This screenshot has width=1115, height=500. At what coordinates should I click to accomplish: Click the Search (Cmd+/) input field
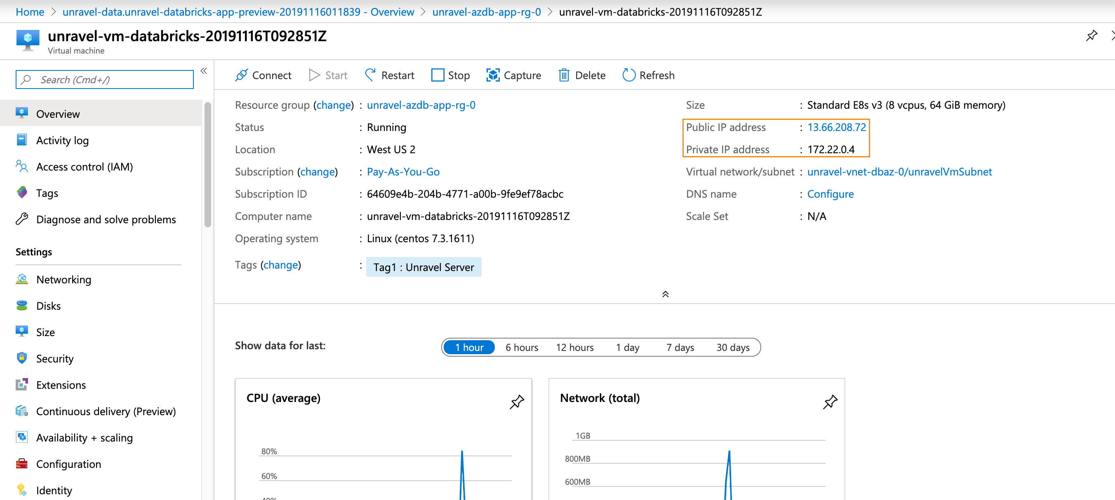105,79
